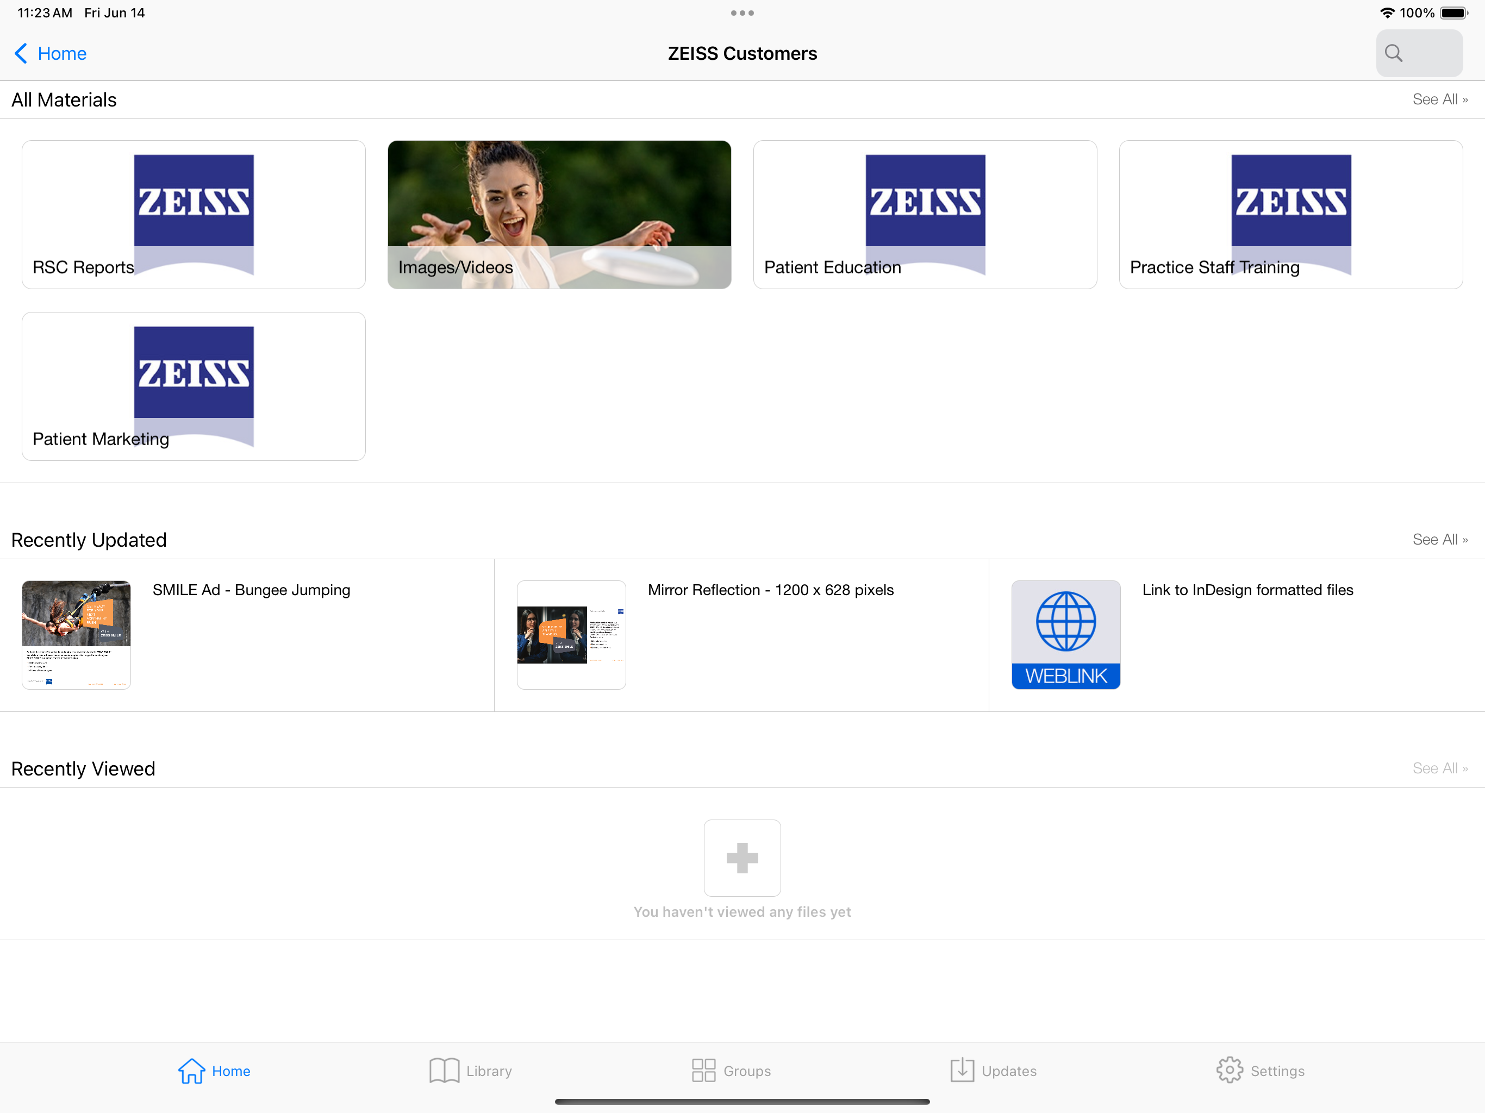Tap the Home tab house icon
Image resolution: width=1485 pixels, height=1113 pixels.
tap(191, 1071)
